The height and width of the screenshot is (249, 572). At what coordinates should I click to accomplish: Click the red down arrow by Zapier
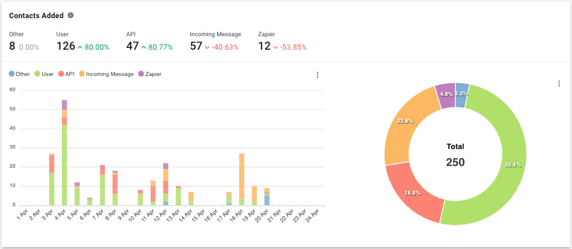pos(275,47)
